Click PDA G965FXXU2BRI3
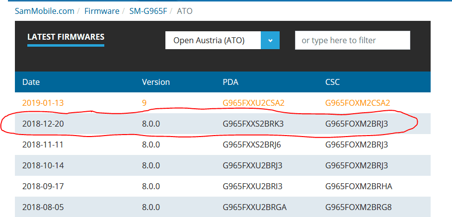Image resolution: width=452 pixels, height=217 pixels. (252, 186)
